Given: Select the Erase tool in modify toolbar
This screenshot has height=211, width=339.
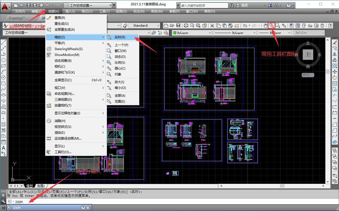Looking at the screenshot, I should pyautogui.click(x=335, y=42).
